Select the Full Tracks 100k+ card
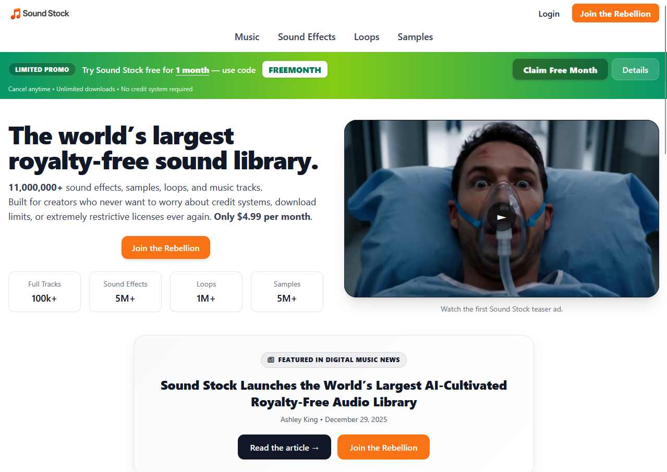The height and width of the screenshot is (472, 667). pyautogui.click(x=45, y=292)
